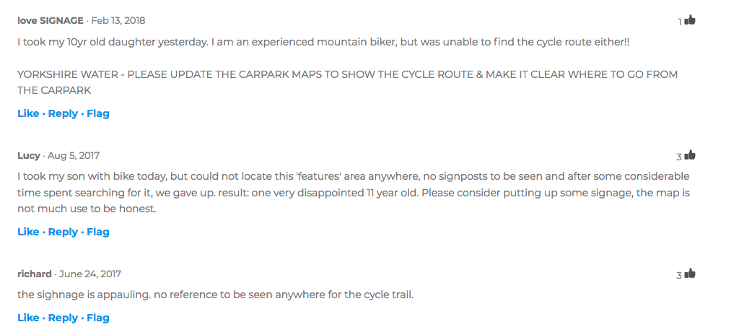Click thumbs-up icon on richard's comment
Image resolution: width=739 pixels, height=335 pixels.
click(x=690, y=274)
